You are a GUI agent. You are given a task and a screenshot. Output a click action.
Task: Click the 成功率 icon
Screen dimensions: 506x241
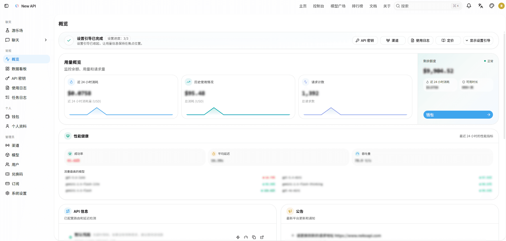(x=70, y=154)
